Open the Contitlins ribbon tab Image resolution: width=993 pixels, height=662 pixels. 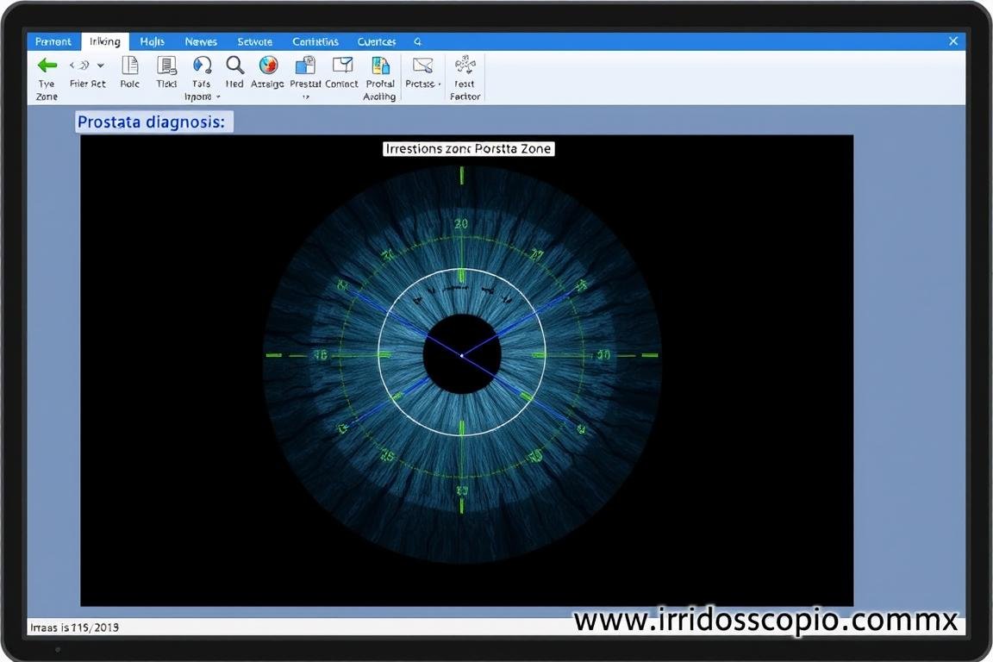point(315,41)
